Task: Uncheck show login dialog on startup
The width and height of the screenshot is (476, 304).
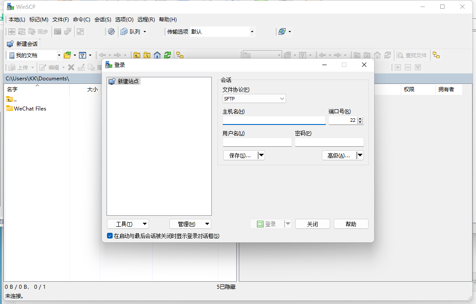Action: pyautogui.click(x=110, y=235)
